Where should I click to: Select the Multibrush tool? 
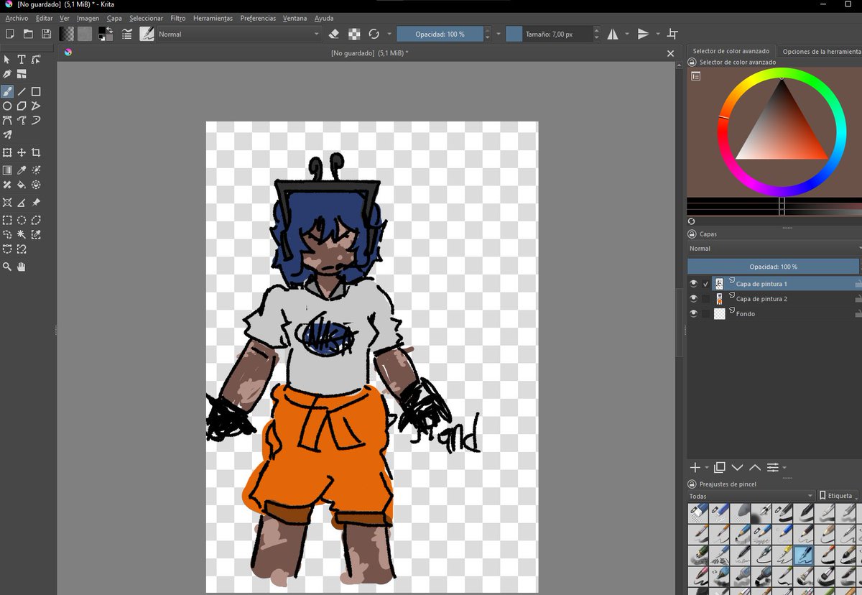click(7, 134)
